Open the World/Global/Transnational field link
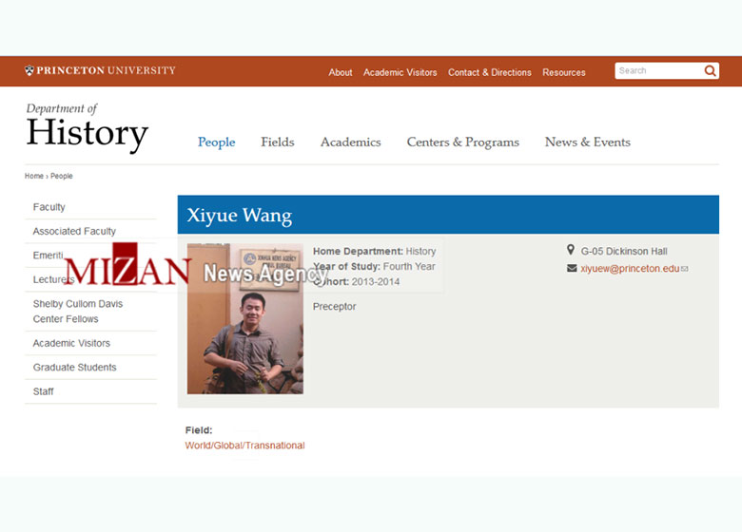Viewport: 742px width, 532px height. click(x=244, y=445)
